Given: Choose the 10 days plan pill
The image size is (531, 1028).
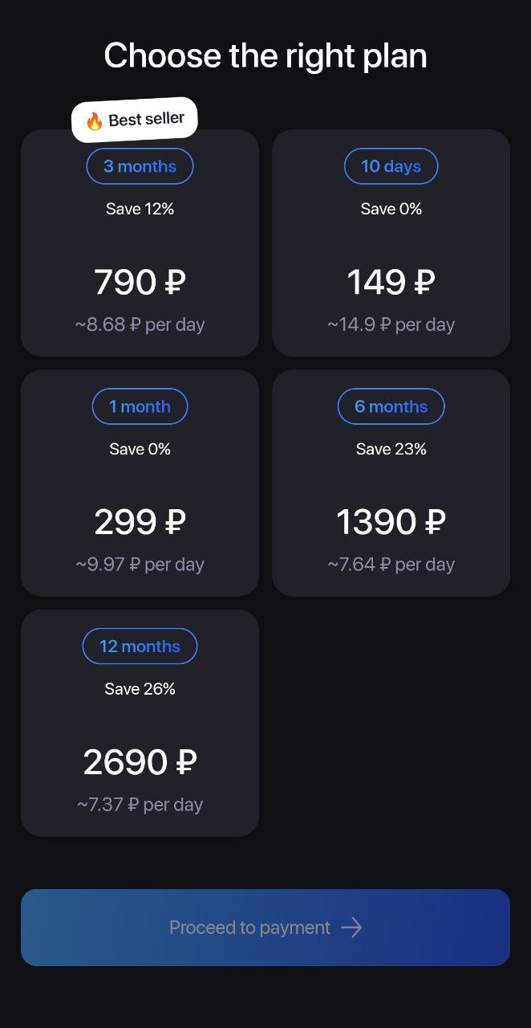Looking at the screenshot, I should (x=391, y=166).
